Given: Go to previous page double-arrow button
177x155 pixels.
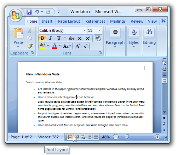Looking at the screenshot, I should 164,118.
